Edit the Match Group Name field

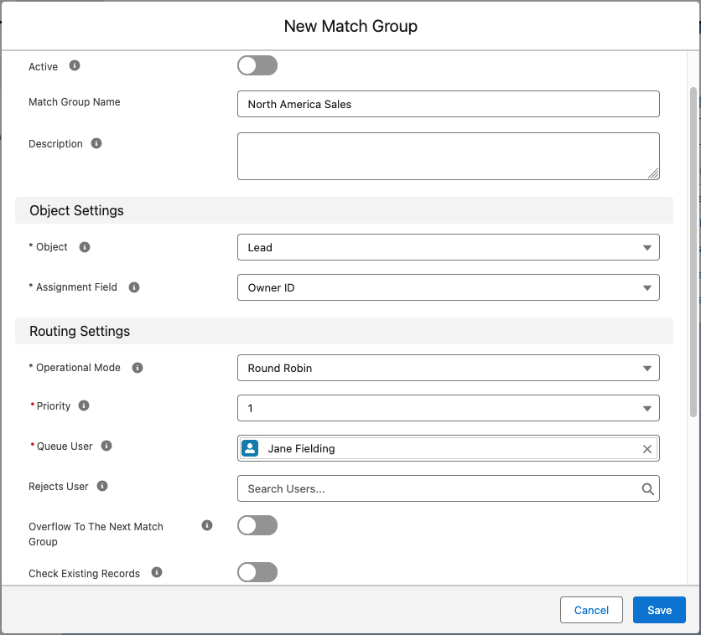point(449,104)
